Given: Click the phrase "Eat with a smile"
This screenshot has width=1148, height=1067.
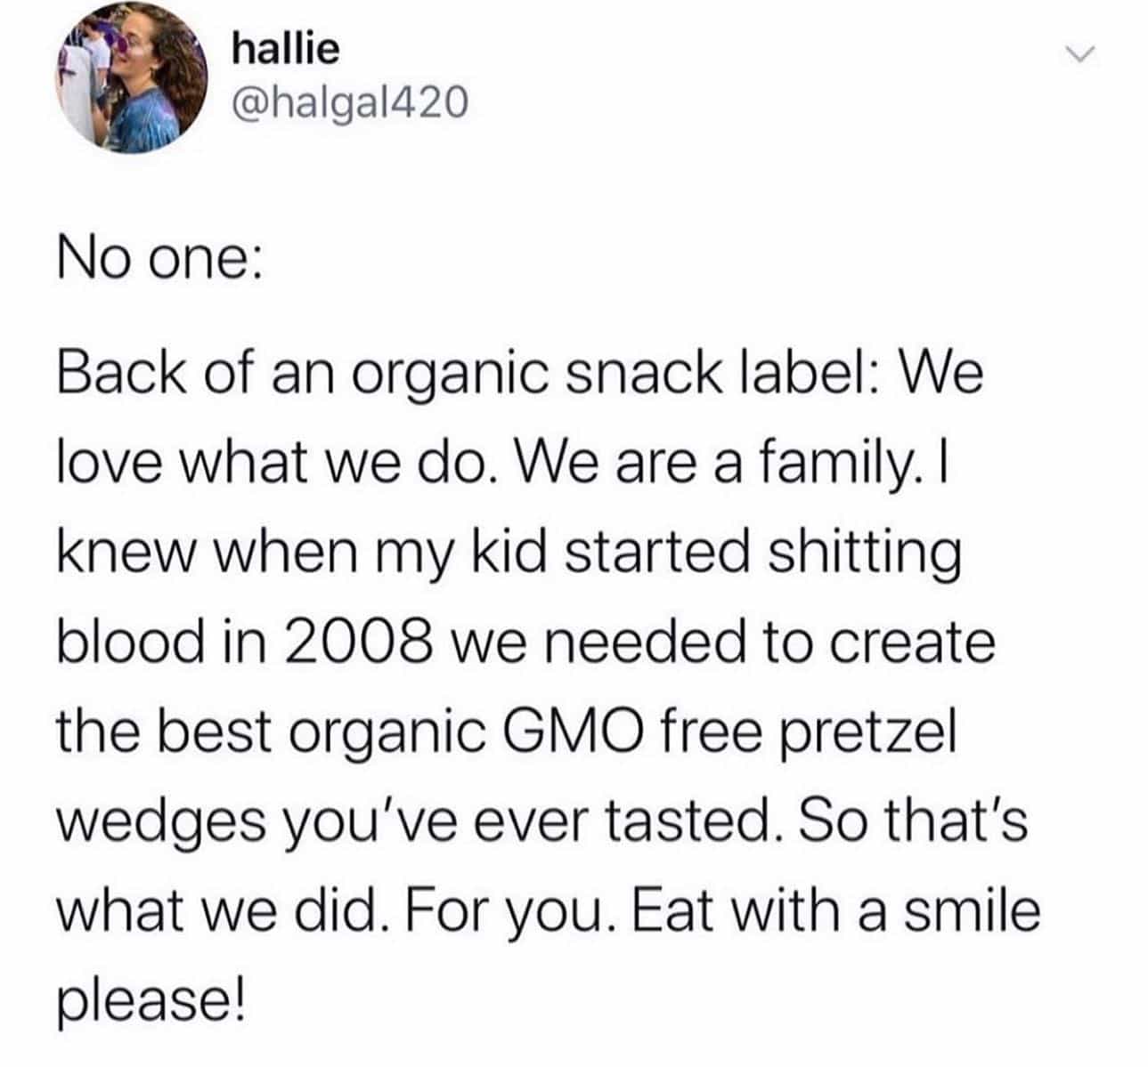Looking at the screenshot, I should (x=835, y=910).
